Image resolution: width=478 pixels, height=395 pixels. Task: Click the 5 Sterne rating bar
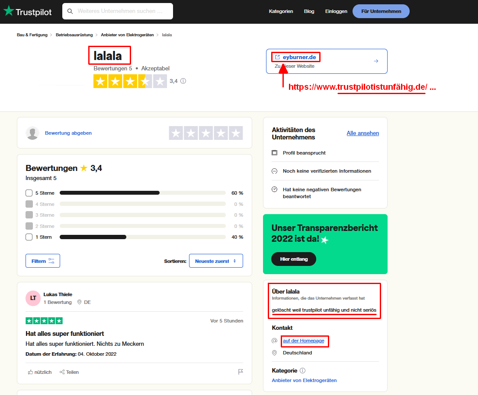143,193
